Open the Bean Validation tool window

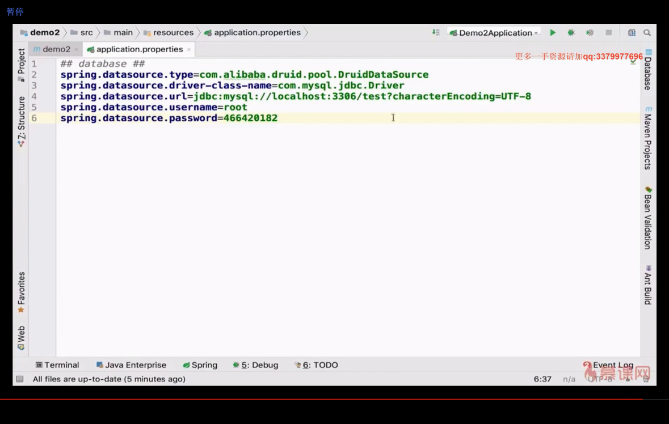tap(648, 218)
